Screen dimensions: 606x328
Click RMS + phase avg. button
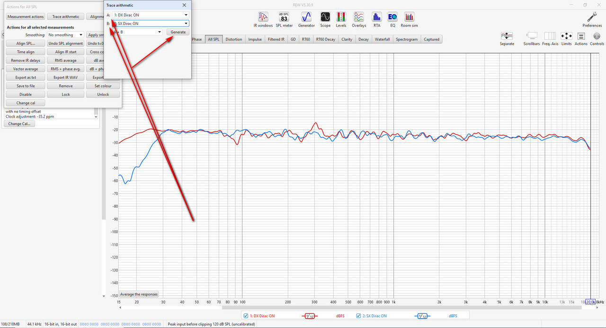[66, 69]
